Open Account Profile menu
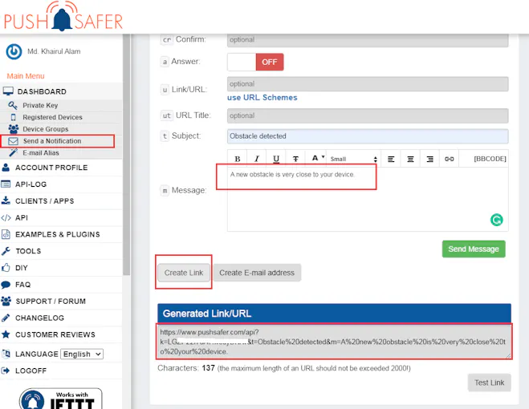 click(x=51, y=168)
